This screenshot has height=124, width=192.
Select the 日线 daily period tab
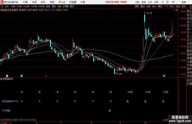point(48,6)
